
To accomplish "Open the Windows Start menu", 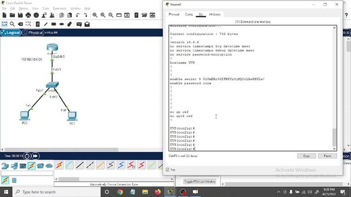I will (6, 192).
